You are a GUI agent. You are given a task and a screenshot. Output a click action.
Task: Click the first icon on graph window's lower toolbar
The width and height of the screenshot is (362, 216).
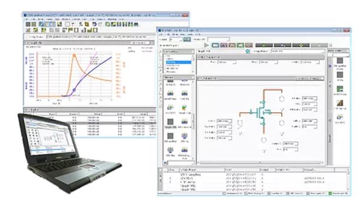[28, 30]
